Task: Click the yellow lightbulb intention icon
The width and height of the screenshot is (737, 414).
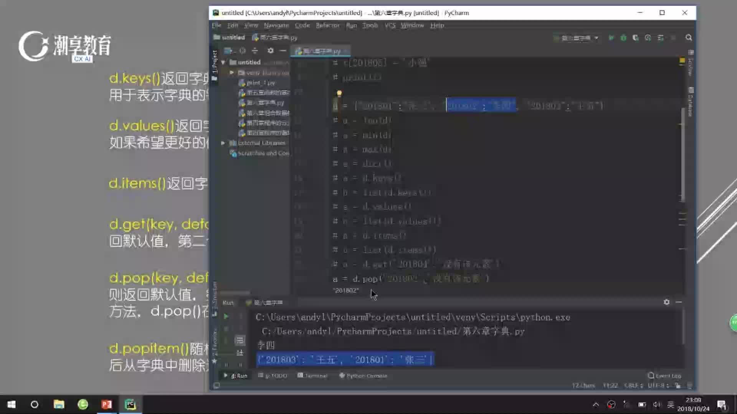Action: 339,93
